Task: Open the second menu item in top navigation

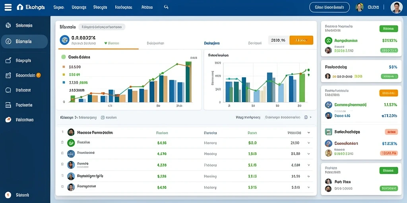Action: click(79, 8)
